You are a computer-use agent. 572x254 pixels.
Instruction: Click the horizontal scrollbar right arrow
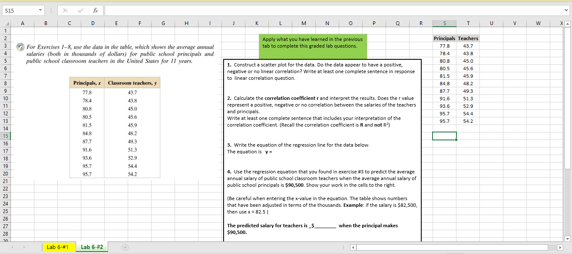tap(561, 247)
